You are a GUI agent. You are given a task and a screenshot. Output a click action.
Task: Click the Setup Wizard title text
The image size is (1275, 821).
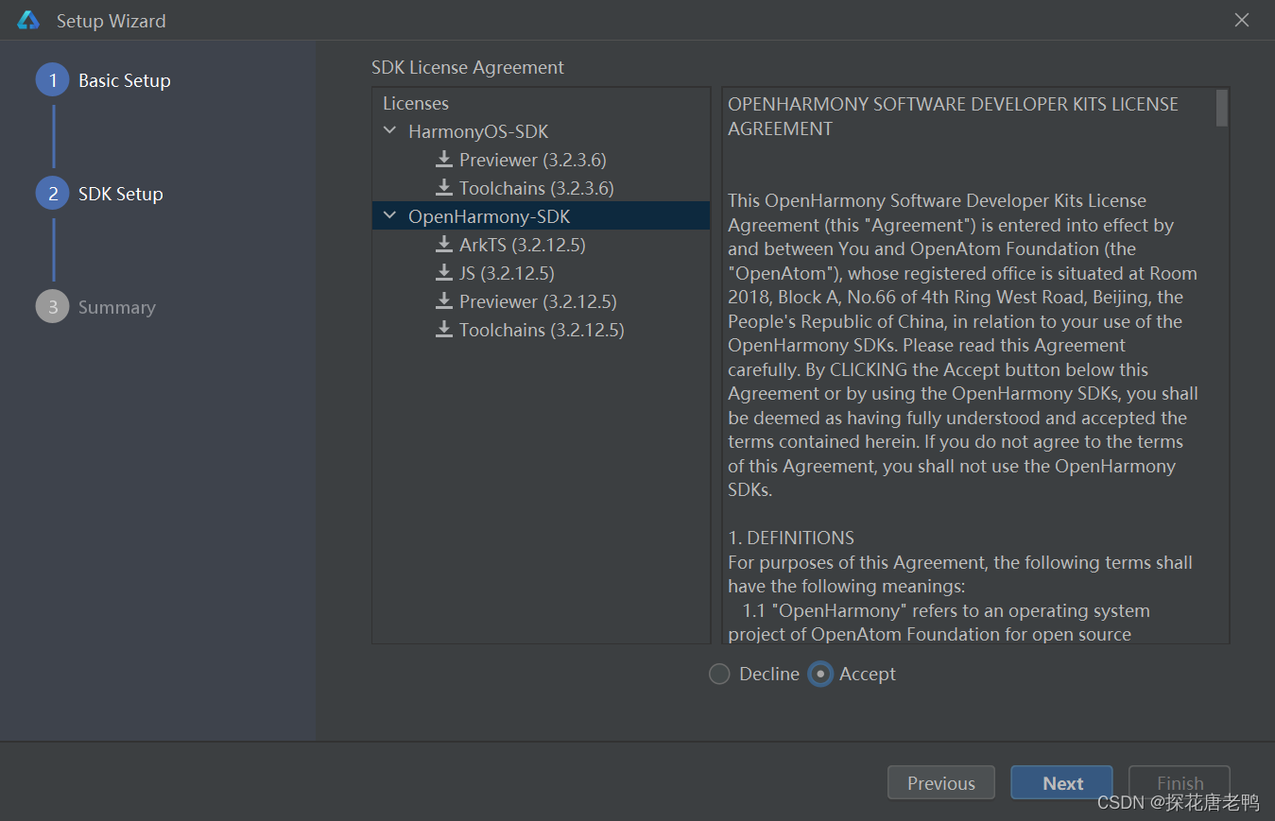(111, 21)
